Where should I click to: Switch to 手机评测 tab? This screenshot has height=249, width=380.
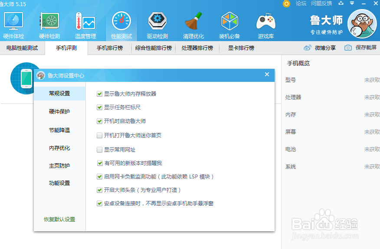coord(66,48)
